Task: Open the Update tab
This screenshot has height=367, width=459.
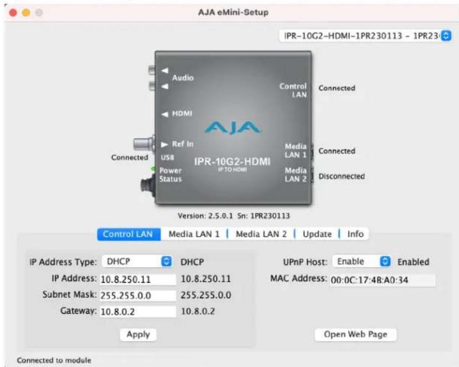Action: coord(317,234)
